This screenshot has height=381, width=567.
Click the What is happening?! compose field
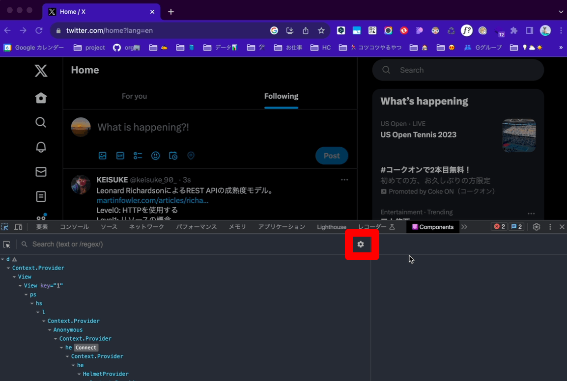coord(143,127)
